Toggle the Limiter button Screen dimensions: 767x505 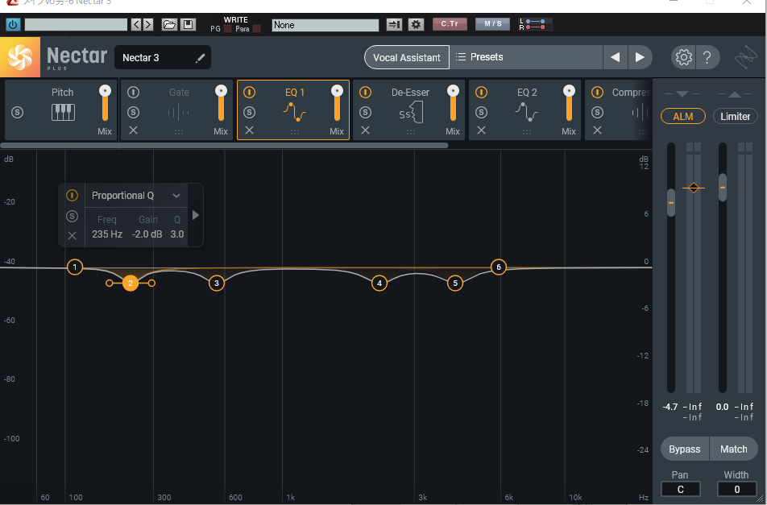(x=735, y=116)
